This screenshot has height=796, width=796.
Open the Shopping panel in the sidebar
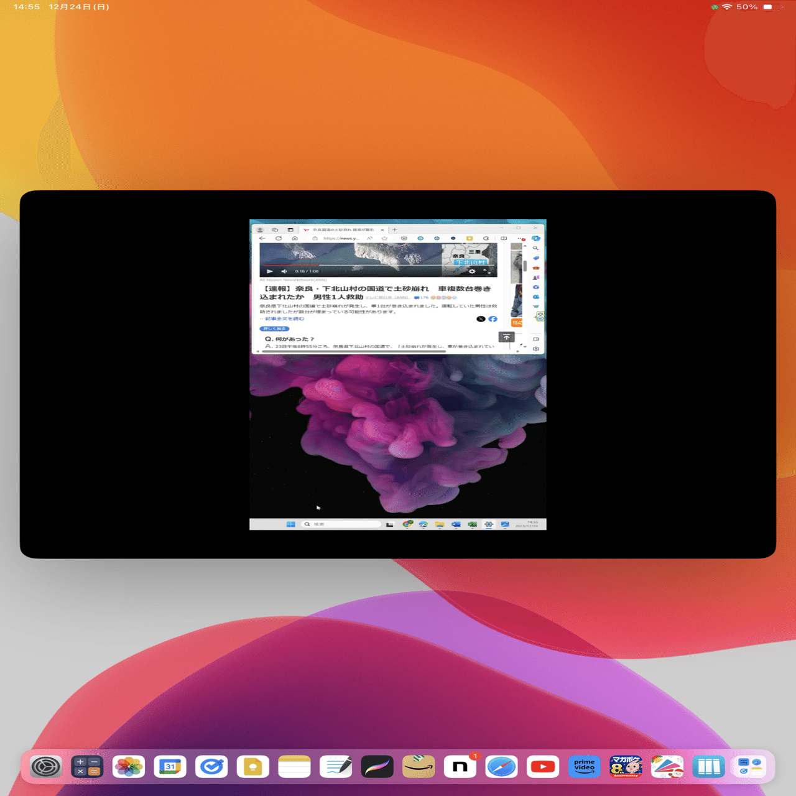coord(537,257)
